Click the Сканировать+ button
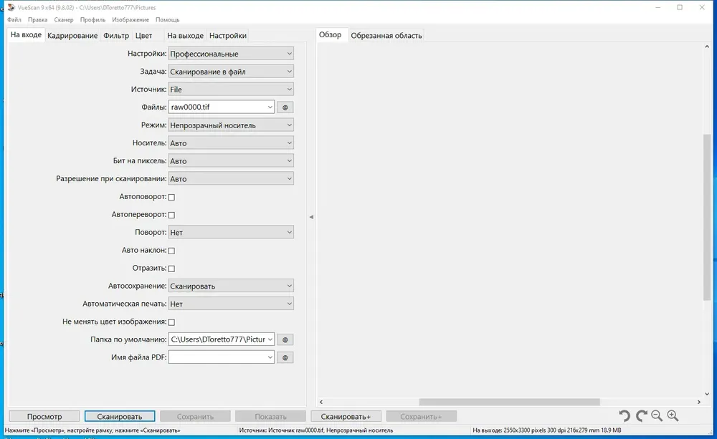The image size is (717, 439). coord(346,416)
